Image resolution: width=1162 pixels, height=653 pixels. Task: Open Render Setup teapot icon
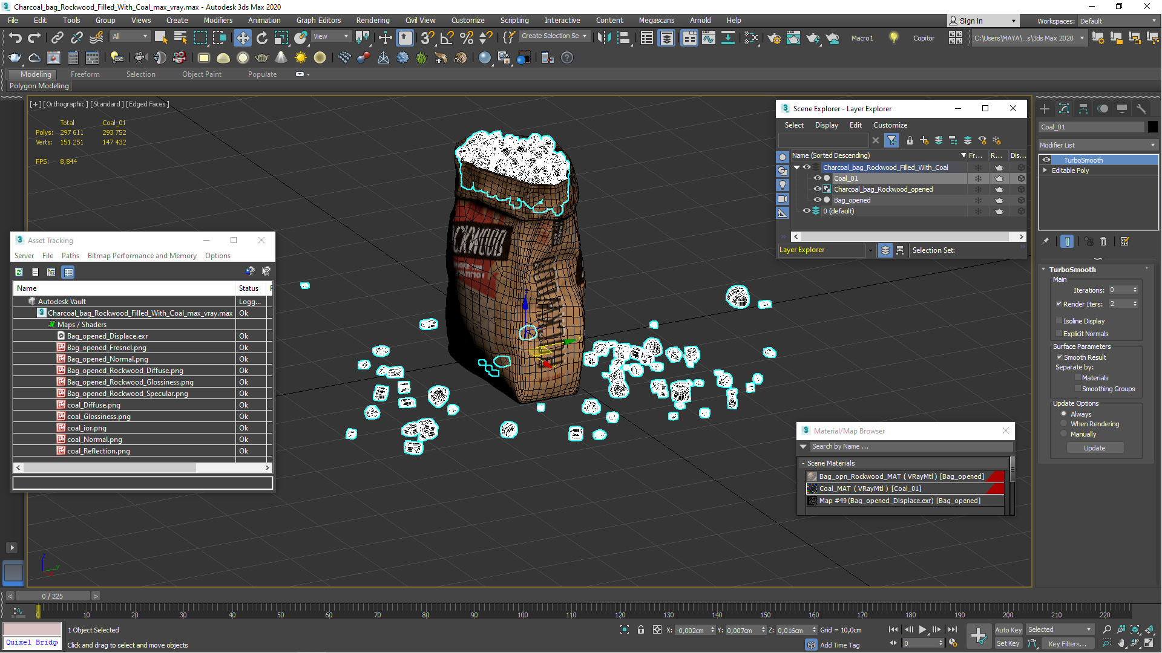point(773,37)
